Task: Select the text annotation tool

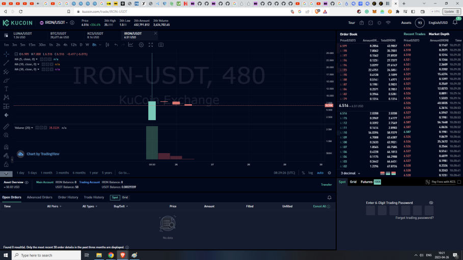Action: click(6, 89)
